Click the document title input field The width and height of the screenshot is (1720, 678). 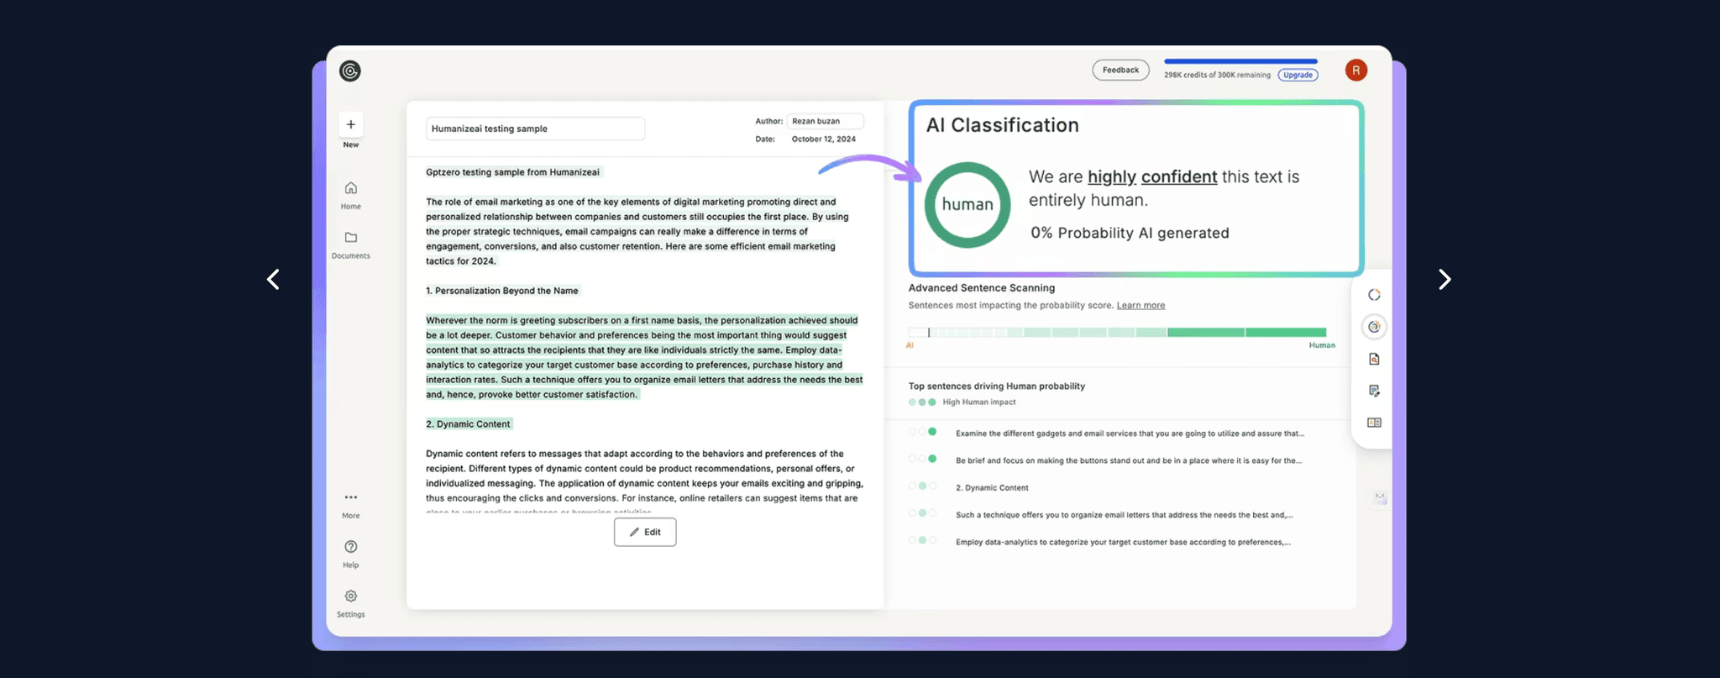click(535, 129)
